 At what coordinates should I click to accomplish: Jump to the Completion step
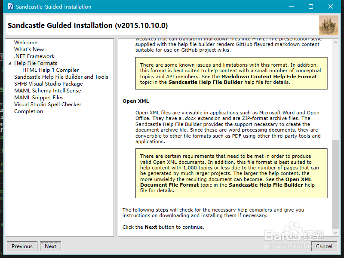point(28,111)
